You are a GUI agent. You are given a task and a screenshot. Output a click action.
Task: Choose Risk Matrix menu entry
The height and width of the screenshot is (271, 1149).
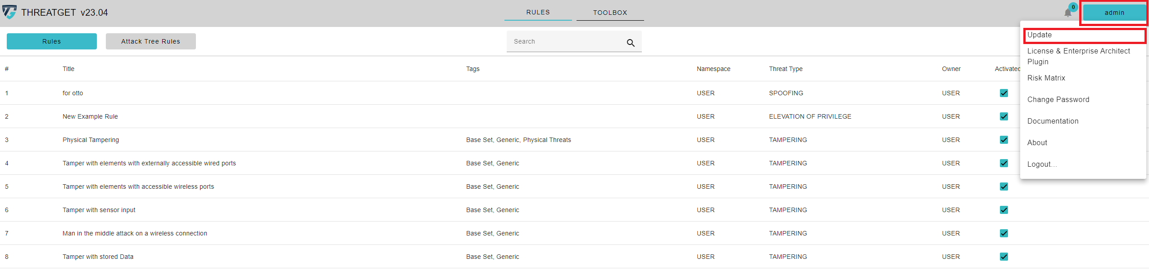1046,78
